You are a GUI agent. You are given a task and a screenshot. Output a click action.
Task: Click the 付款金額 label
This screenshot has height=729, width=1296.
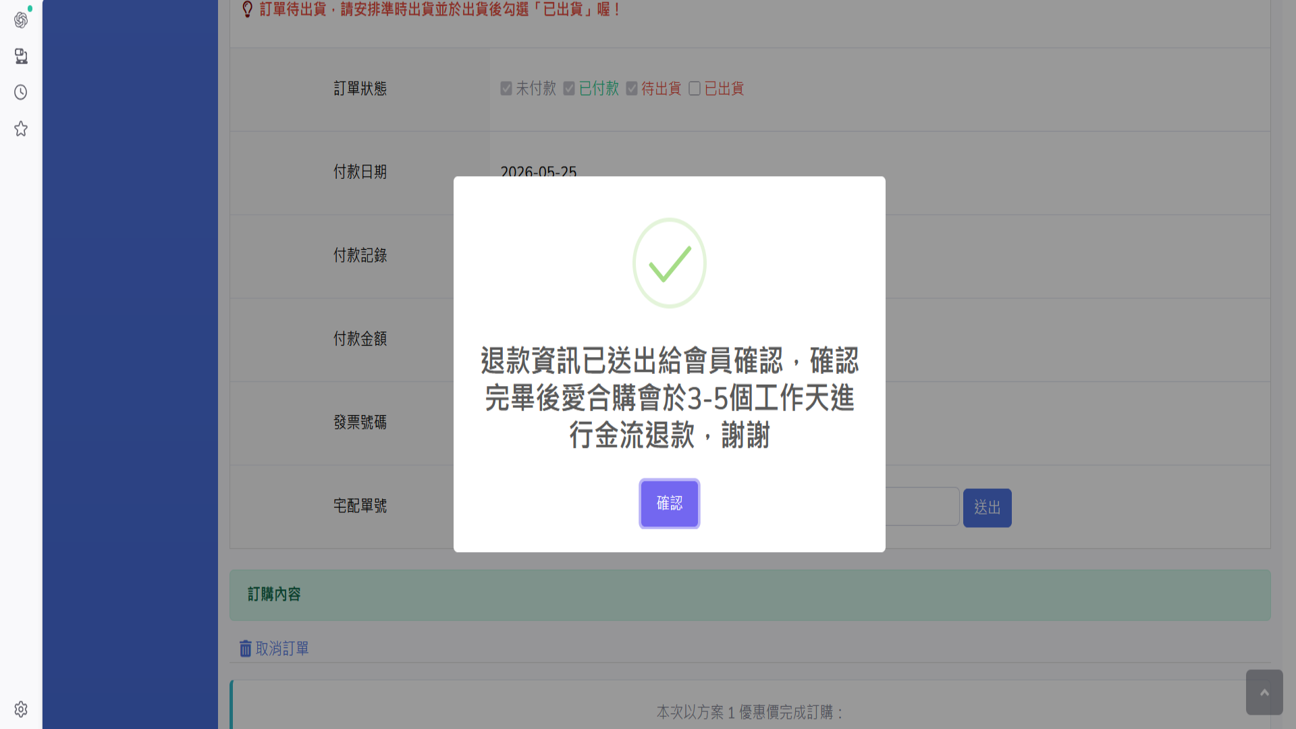(x=360, y=339)
